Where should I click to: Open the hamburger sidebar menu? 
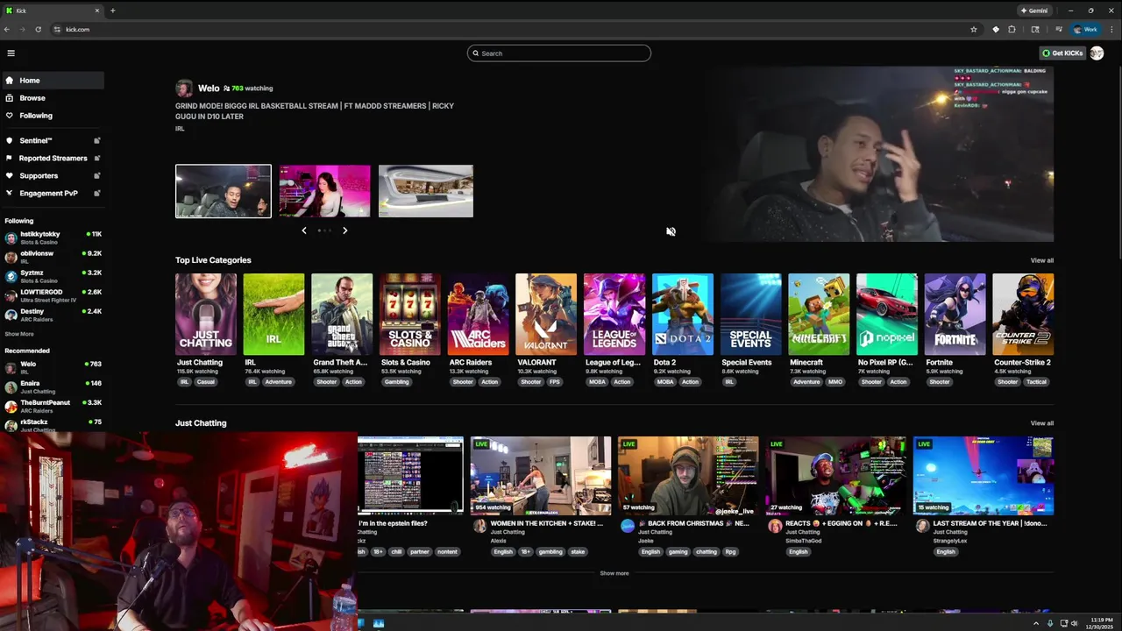click(11, 53)
